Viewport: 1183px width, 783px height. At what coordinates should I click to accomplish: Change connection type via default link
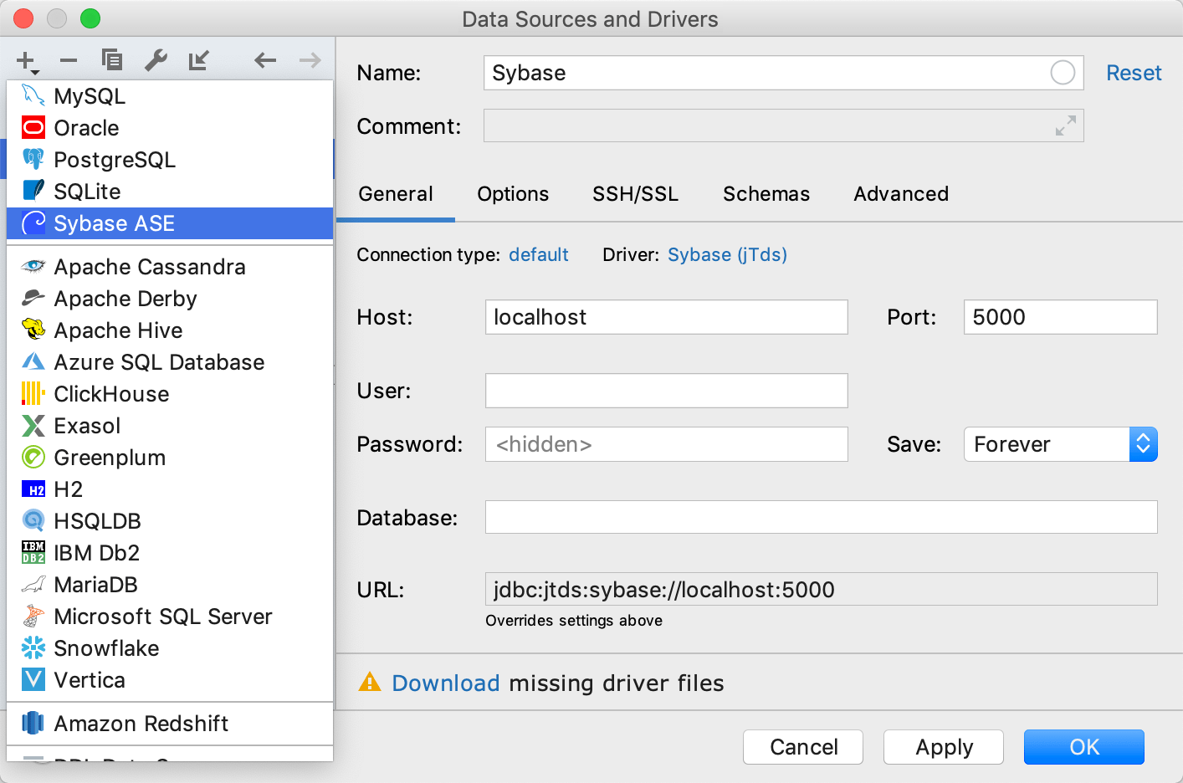coord(539,254)
